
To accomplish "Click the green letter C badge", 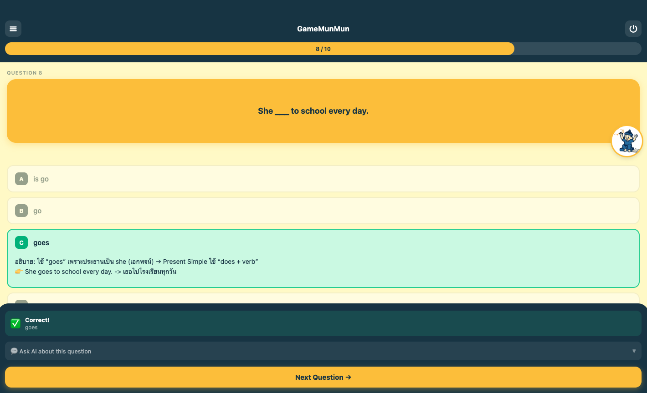I will pos(21,242).
